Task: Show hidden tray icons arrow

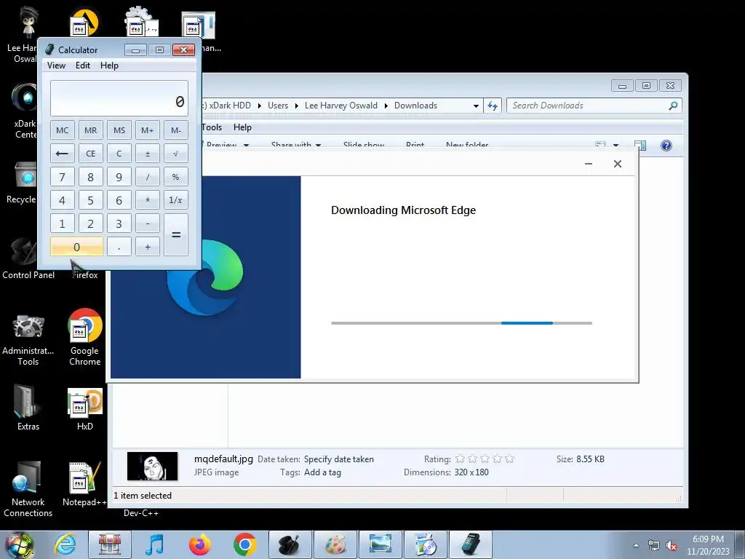Action: pyautogui.click(x=636, y=545)
